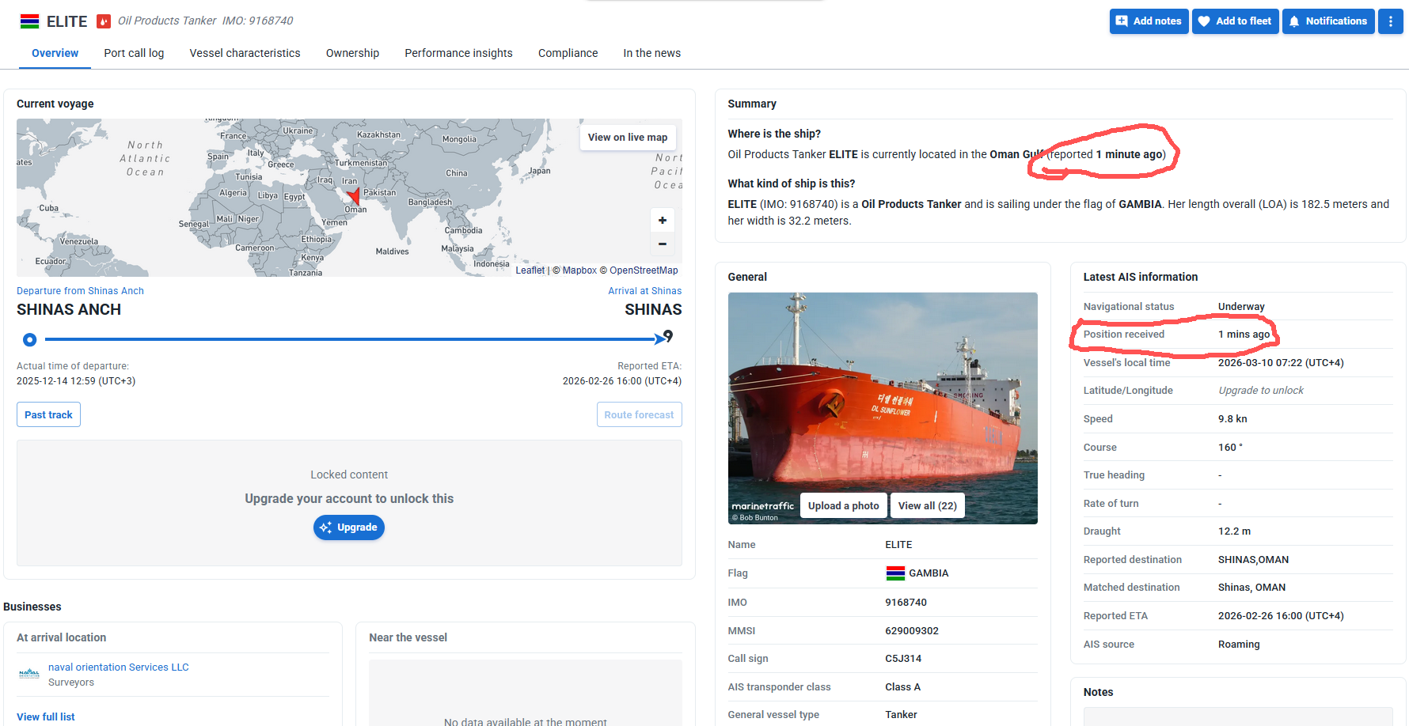The width and height of the screenshot is (1409, 726).
Task: Open the Overview tab
Action: (x=55, y=53)
